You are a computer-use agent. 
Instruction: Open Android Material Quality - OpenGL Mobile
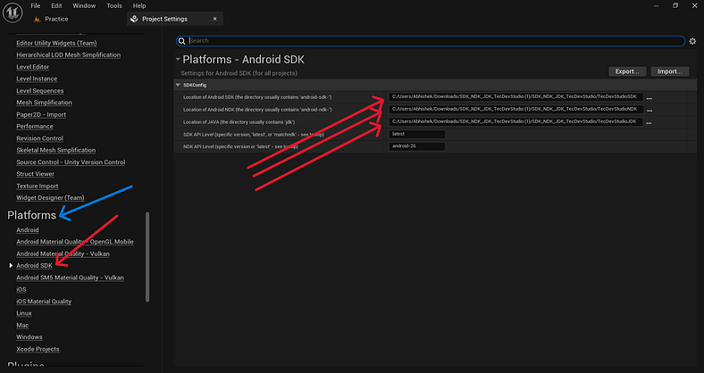75,242
